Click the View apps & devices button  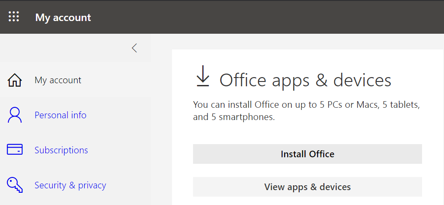[x=308, y=187]
